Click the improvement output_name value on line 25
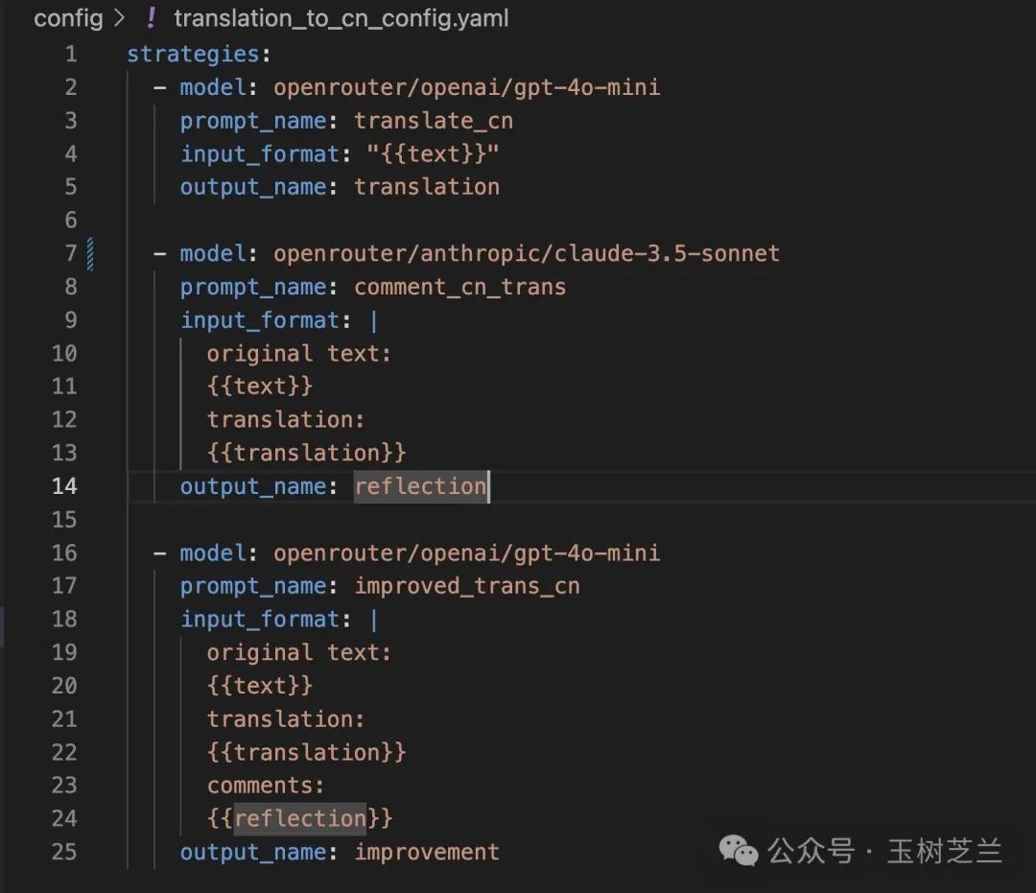Viewport: 1036px width, 893px height. tap(427, 852)
